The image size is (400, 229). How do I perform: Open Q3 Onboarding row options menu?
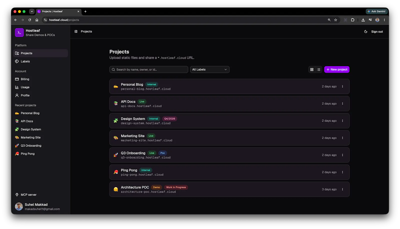[342, 155]
